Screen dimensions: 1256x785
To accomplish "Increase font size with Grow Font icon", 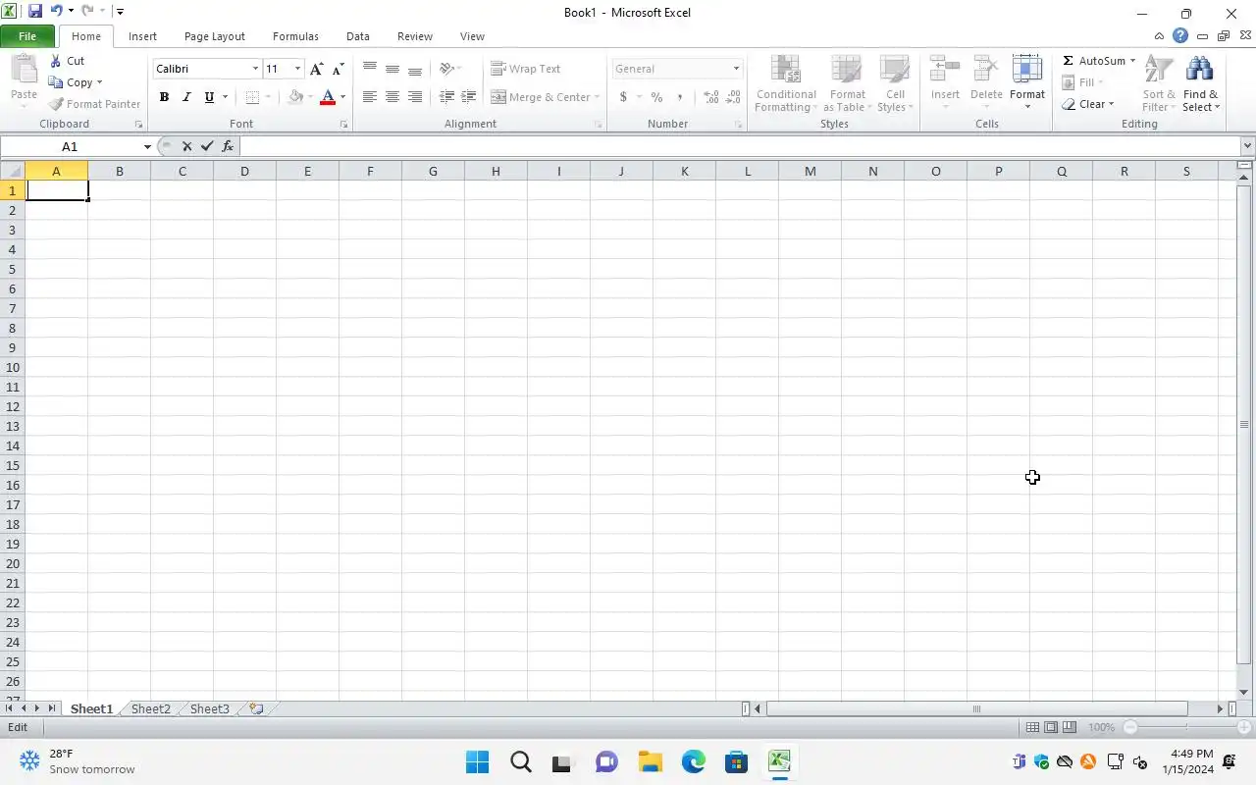I will point(316,69).
